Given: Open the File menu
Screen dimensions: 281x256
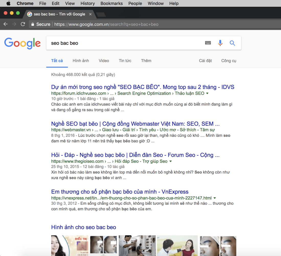Looking at the screenshot, I should pyautogui.click(x=43, y=3).
